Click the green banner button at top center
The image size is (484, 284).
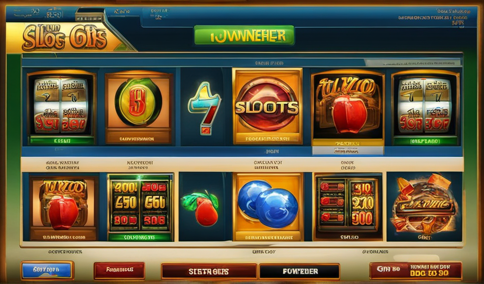coord(244,35)
